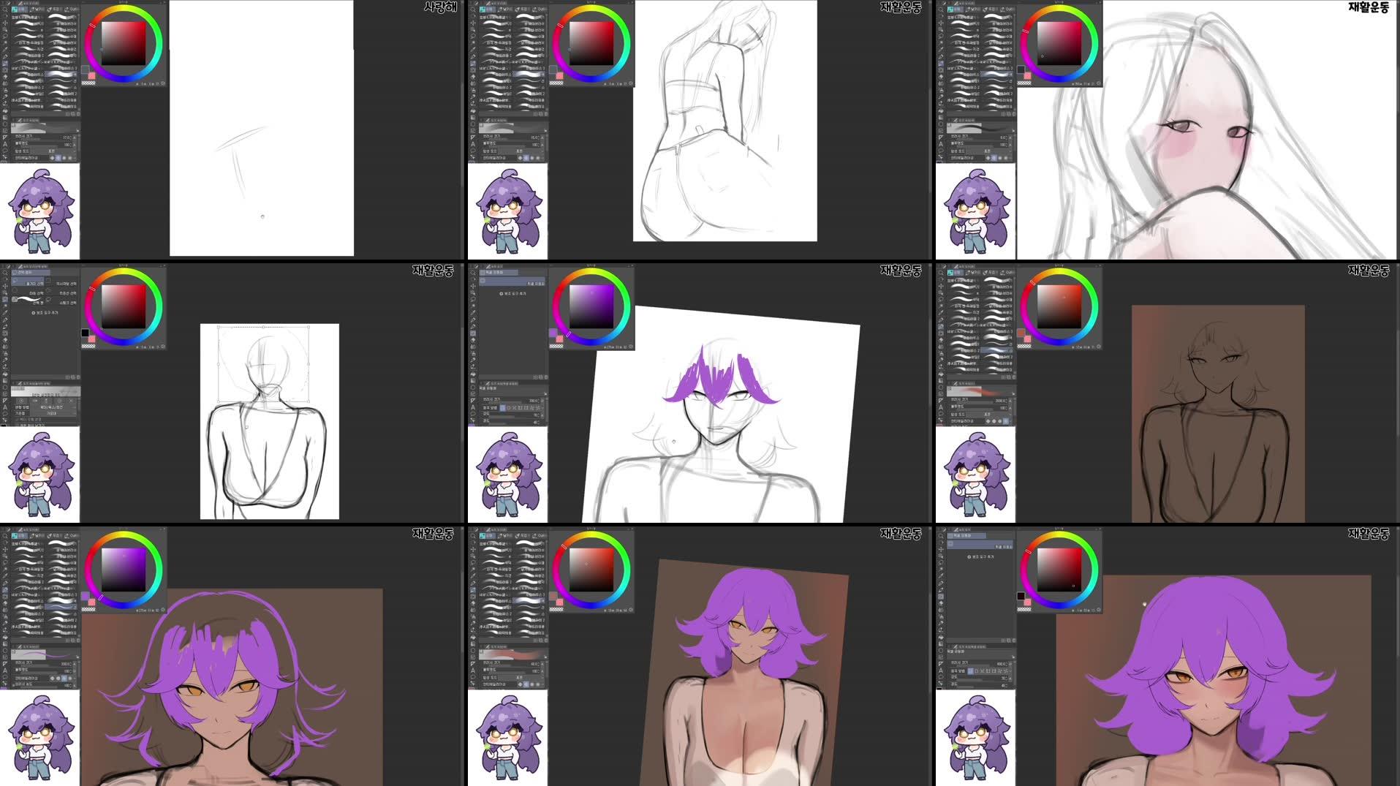Open color wheel settings icon in the blank-canvas panel

click(x=162, y=83)
